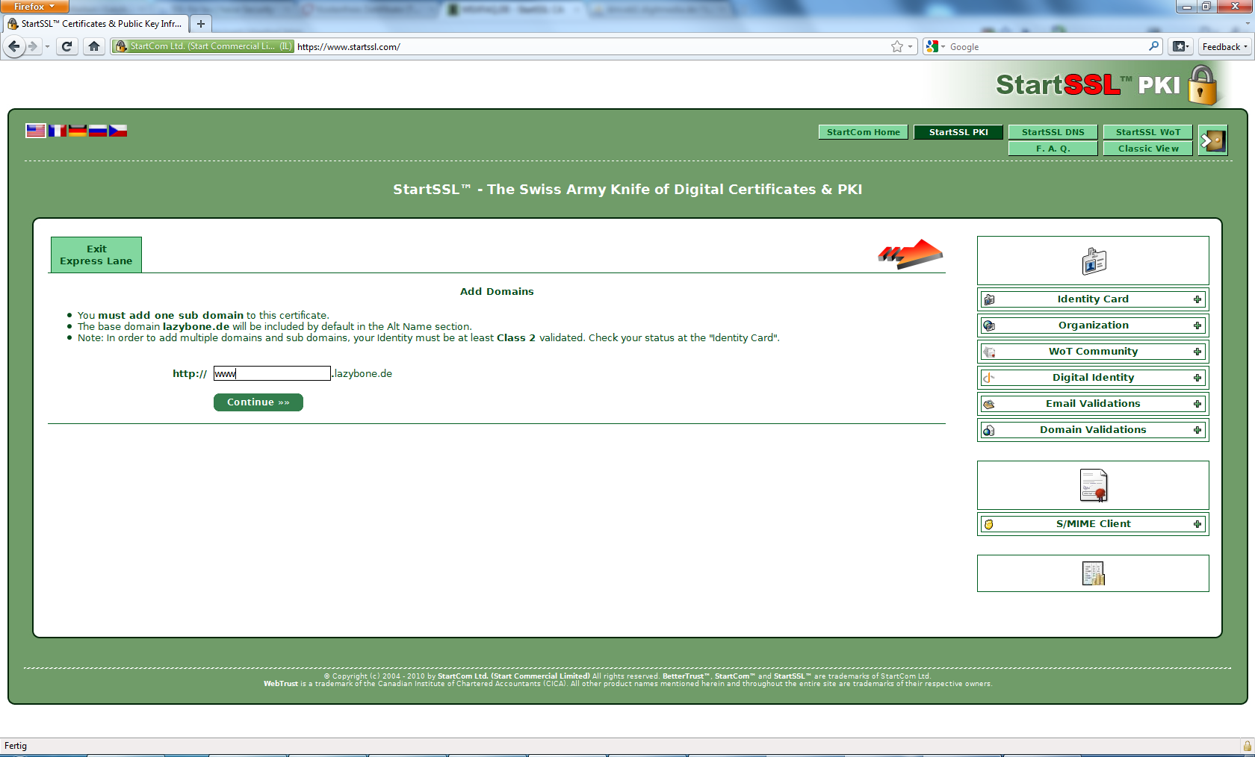Open the Feedback dropdown
The width and height of the screenshot is (1255, 757).
point(1224,46)
